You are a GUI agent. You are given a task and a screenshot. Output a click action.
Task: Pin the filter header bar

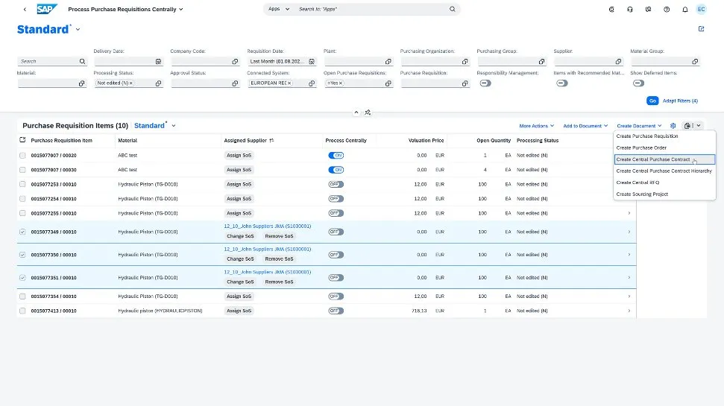click(x=368, y=112)
